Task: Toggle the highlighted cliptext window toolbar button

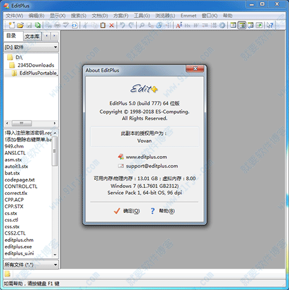Action: pyautogui.click(x=242, y=25)
